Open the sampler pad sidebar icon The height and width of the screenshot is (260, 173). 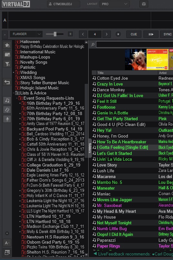7,110
